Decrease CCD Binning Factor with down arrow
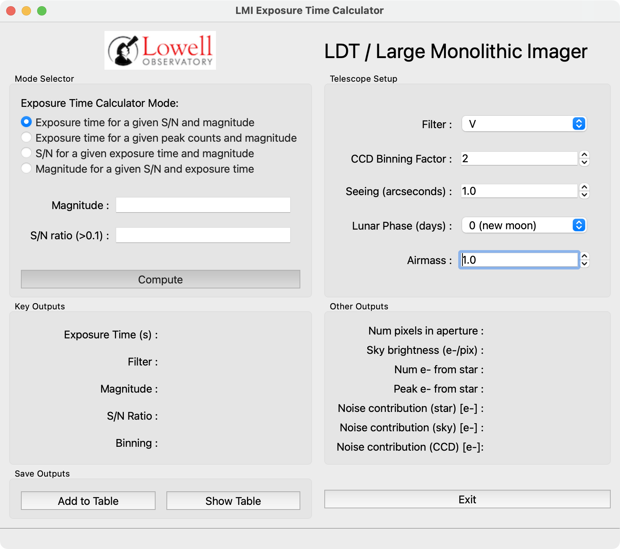The image size is (620, 549). (x=584, y=162)
